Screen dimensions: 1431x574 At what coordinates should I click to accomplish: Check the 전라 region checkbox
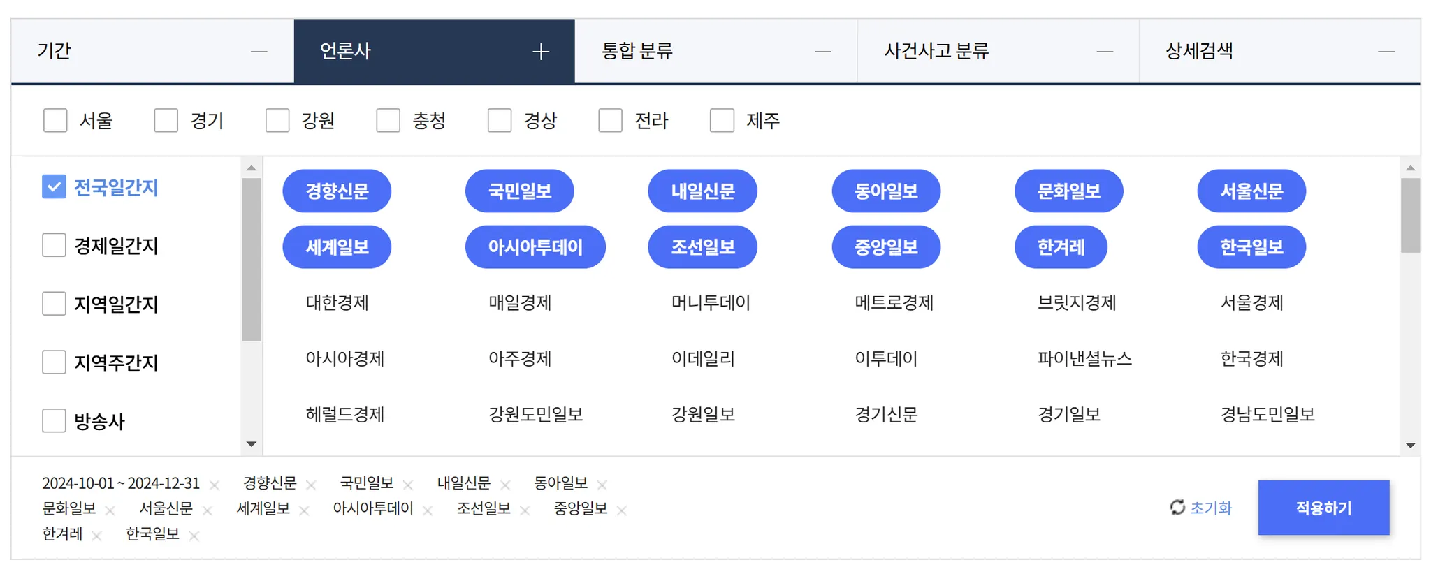coord(611,120)
